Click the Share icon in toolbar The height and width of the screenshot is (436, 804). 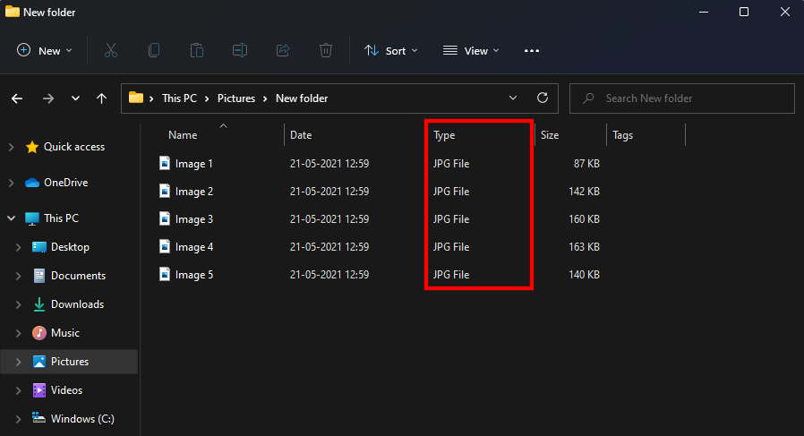[283, 51]
